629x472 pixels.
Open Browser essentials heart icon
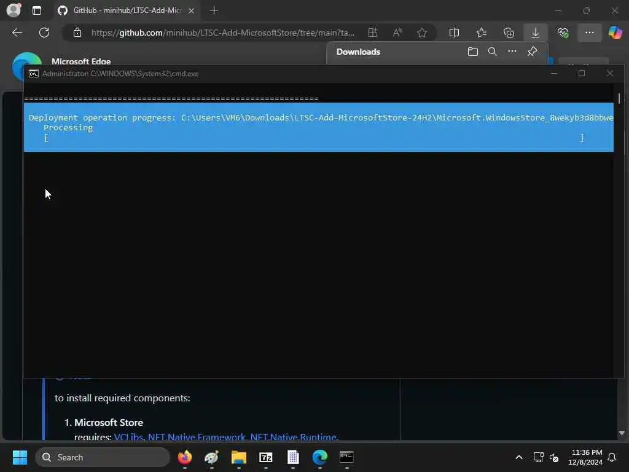563,33
